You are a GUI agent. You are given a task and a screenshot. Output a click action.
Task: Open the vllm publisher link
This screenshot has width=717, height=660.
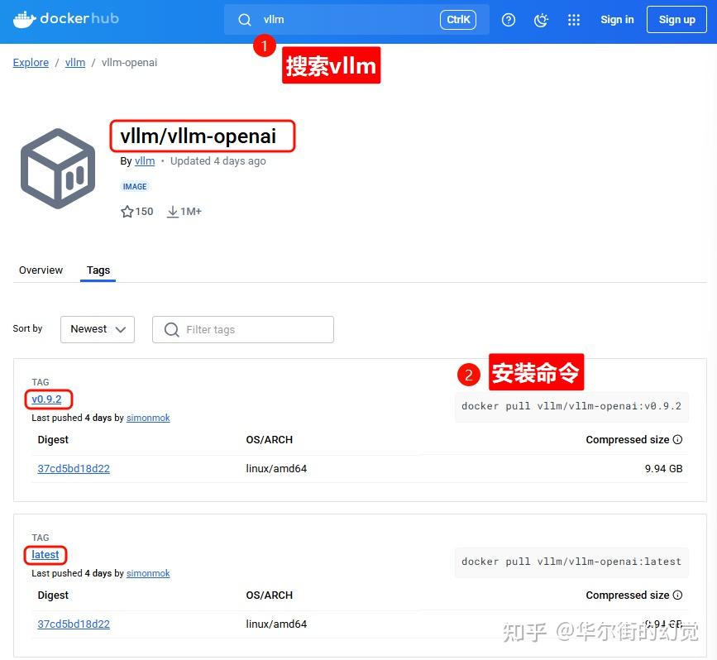pos(145,161)
